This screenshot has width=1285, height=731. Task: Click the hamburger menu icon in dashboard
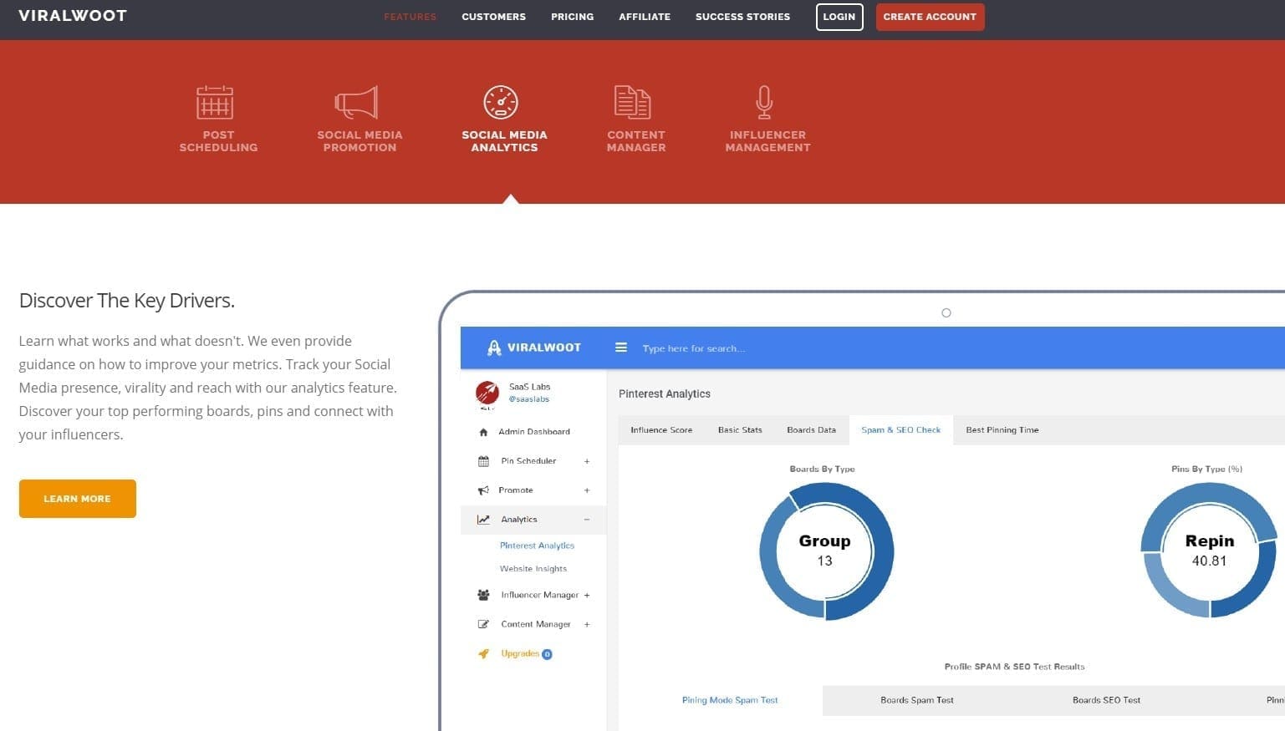click(x=621, y=348)
